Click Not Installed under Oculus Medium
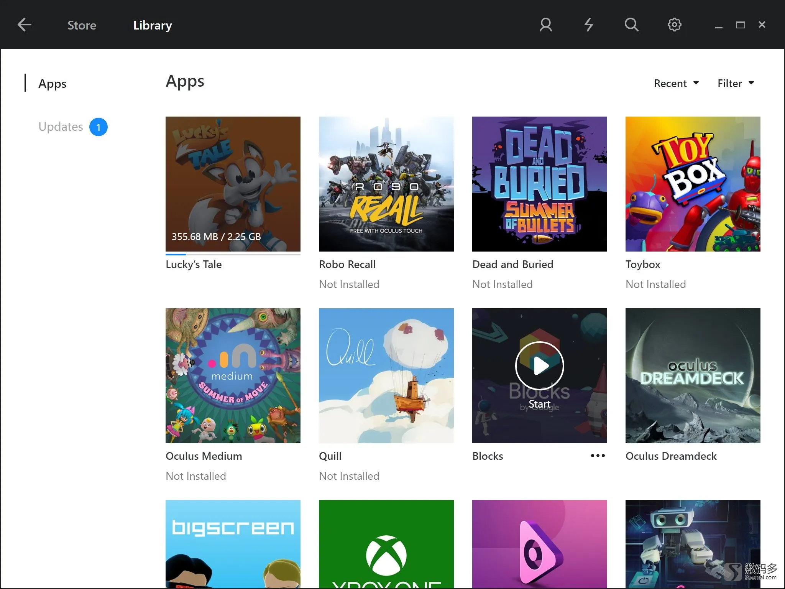 coord(196,476)
